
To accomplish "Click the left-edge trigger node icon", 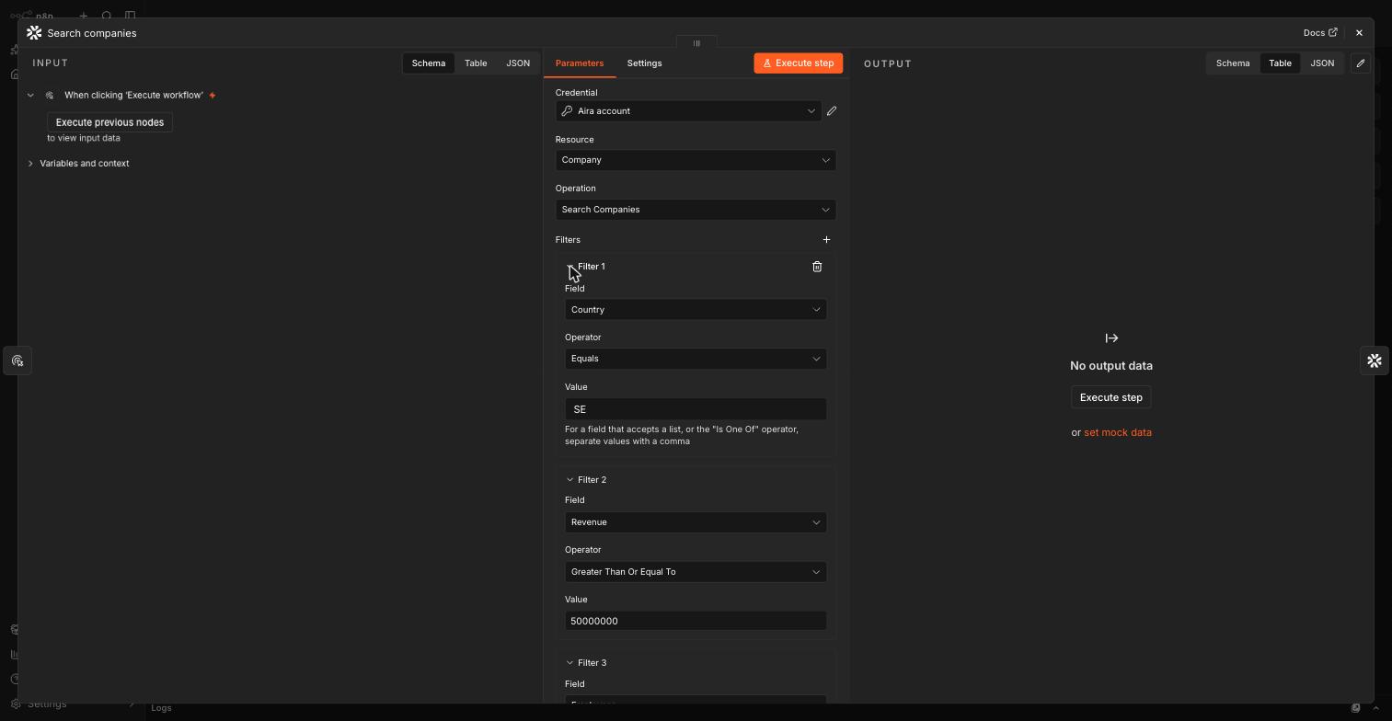I will [17, 360].
